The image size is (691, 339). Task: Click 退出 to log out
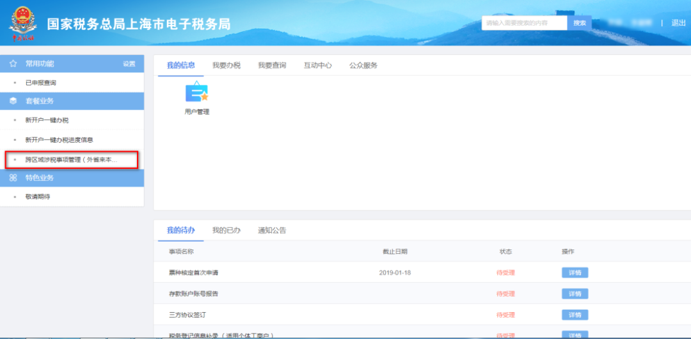pos(678,23)
